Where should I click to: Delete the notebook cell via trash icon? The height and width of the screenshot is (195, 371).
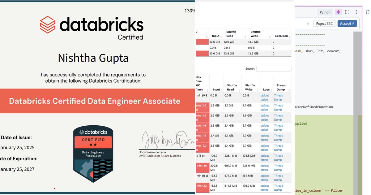367,12
